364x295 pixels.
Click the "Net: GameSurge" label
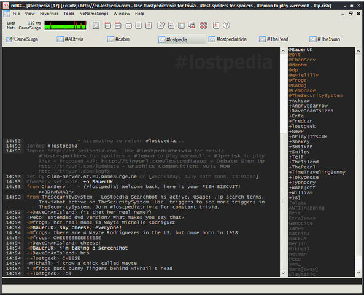(x=24, y=28)
